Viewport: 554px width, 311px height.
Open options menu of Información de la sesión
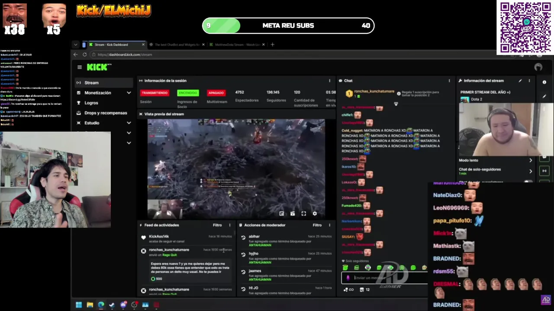click(329, 81)
